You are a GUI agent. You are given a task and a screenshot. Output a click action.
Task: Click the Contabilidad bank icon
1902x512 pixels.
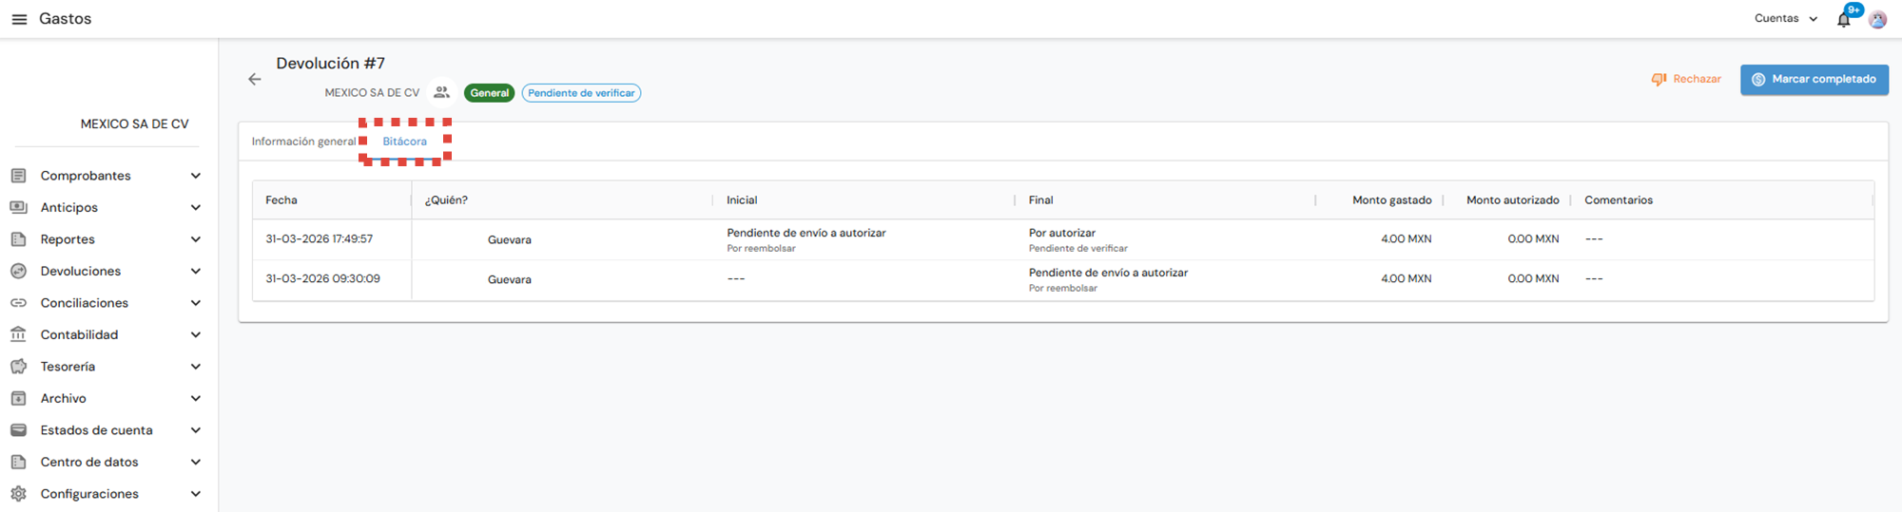(18, 334)
